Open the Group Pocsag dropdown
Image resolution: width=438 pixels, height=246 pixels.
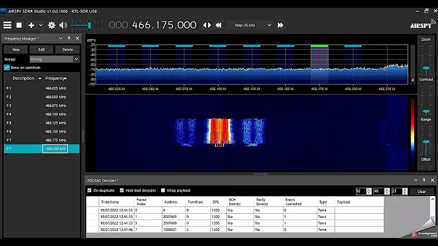55,59
